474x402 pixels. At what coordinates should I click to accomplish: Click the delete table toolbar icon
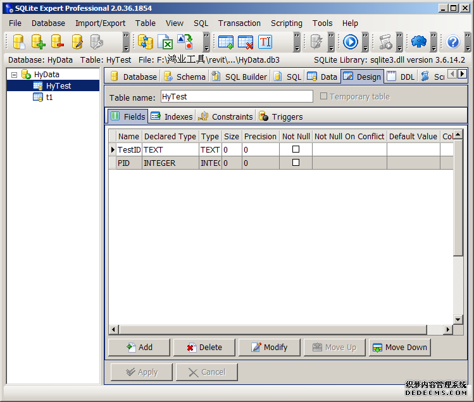pos(246,42)
